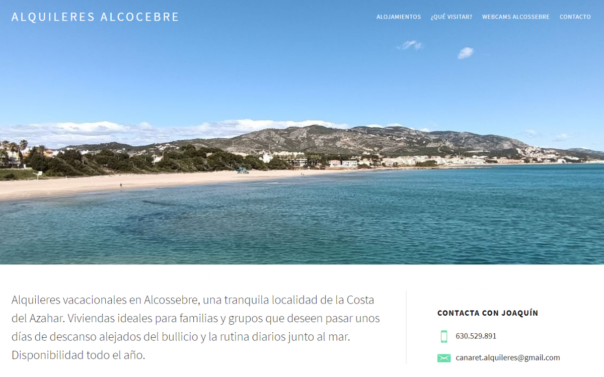
Task: Click the green mobile phone icon
Action: pos(443,336)
